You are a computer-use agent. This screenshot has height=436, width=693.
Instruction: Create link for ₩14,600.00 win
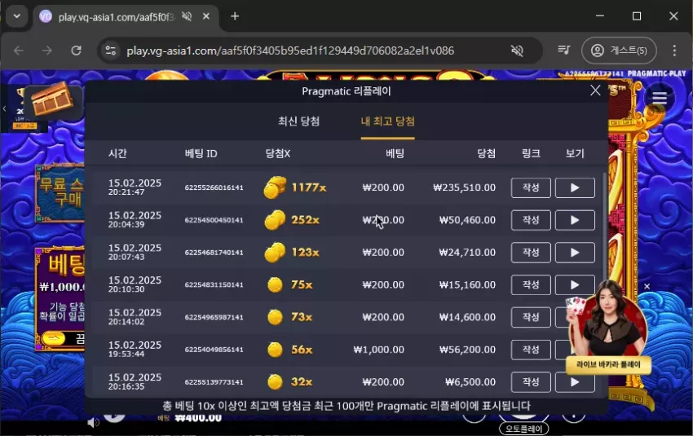pyautogui.click(x=531, y=317)
